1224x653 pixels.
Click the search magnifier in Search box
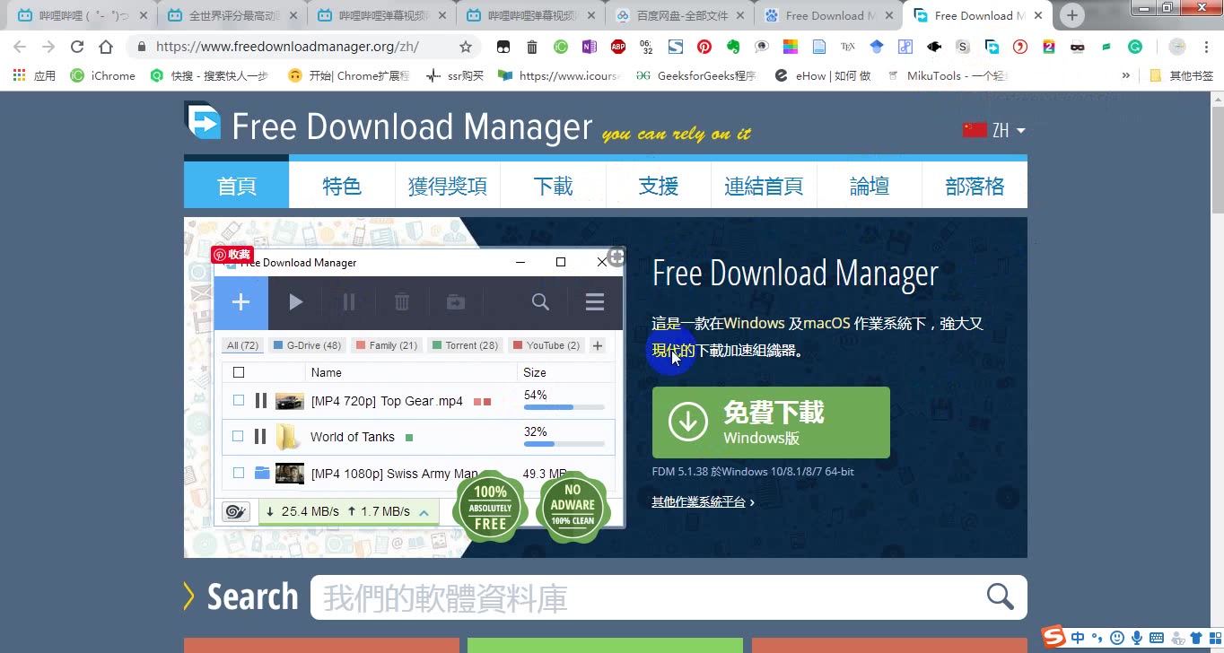coord(1000,596)
